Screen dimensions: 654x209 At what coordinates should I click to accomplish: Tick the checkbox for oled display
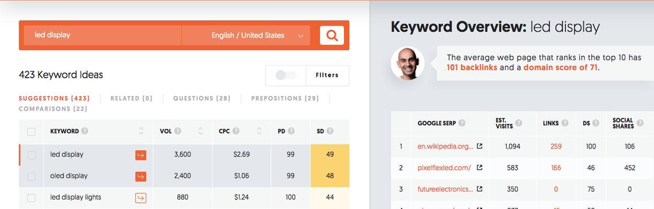click(31, 177)
